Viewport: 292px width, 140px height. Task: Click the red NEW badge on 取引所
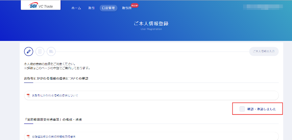click(135, 5)
